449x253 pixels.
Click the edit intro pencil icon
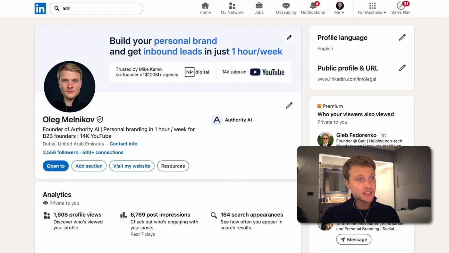tap(289, 105)
